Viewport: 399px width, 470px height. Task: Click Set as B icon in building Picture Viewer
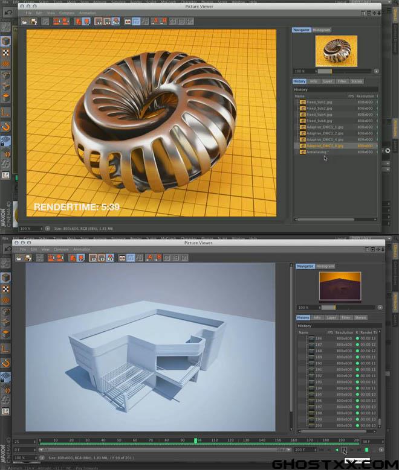158,258
